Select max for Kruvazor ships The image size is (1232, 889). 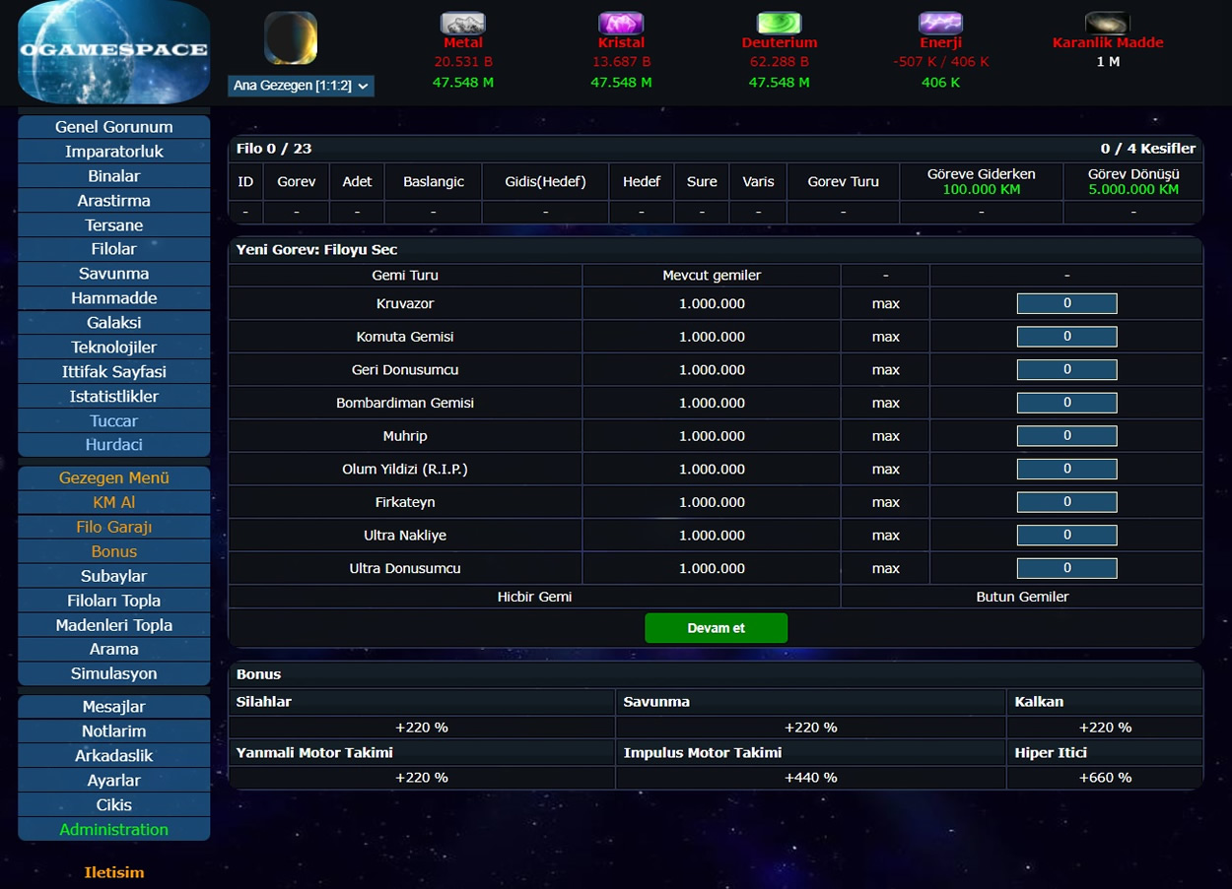(885, 304)
